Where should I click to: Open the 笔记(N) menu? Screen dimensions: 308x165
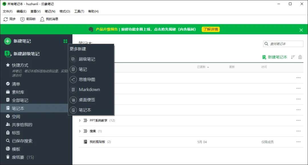point(50,11)
